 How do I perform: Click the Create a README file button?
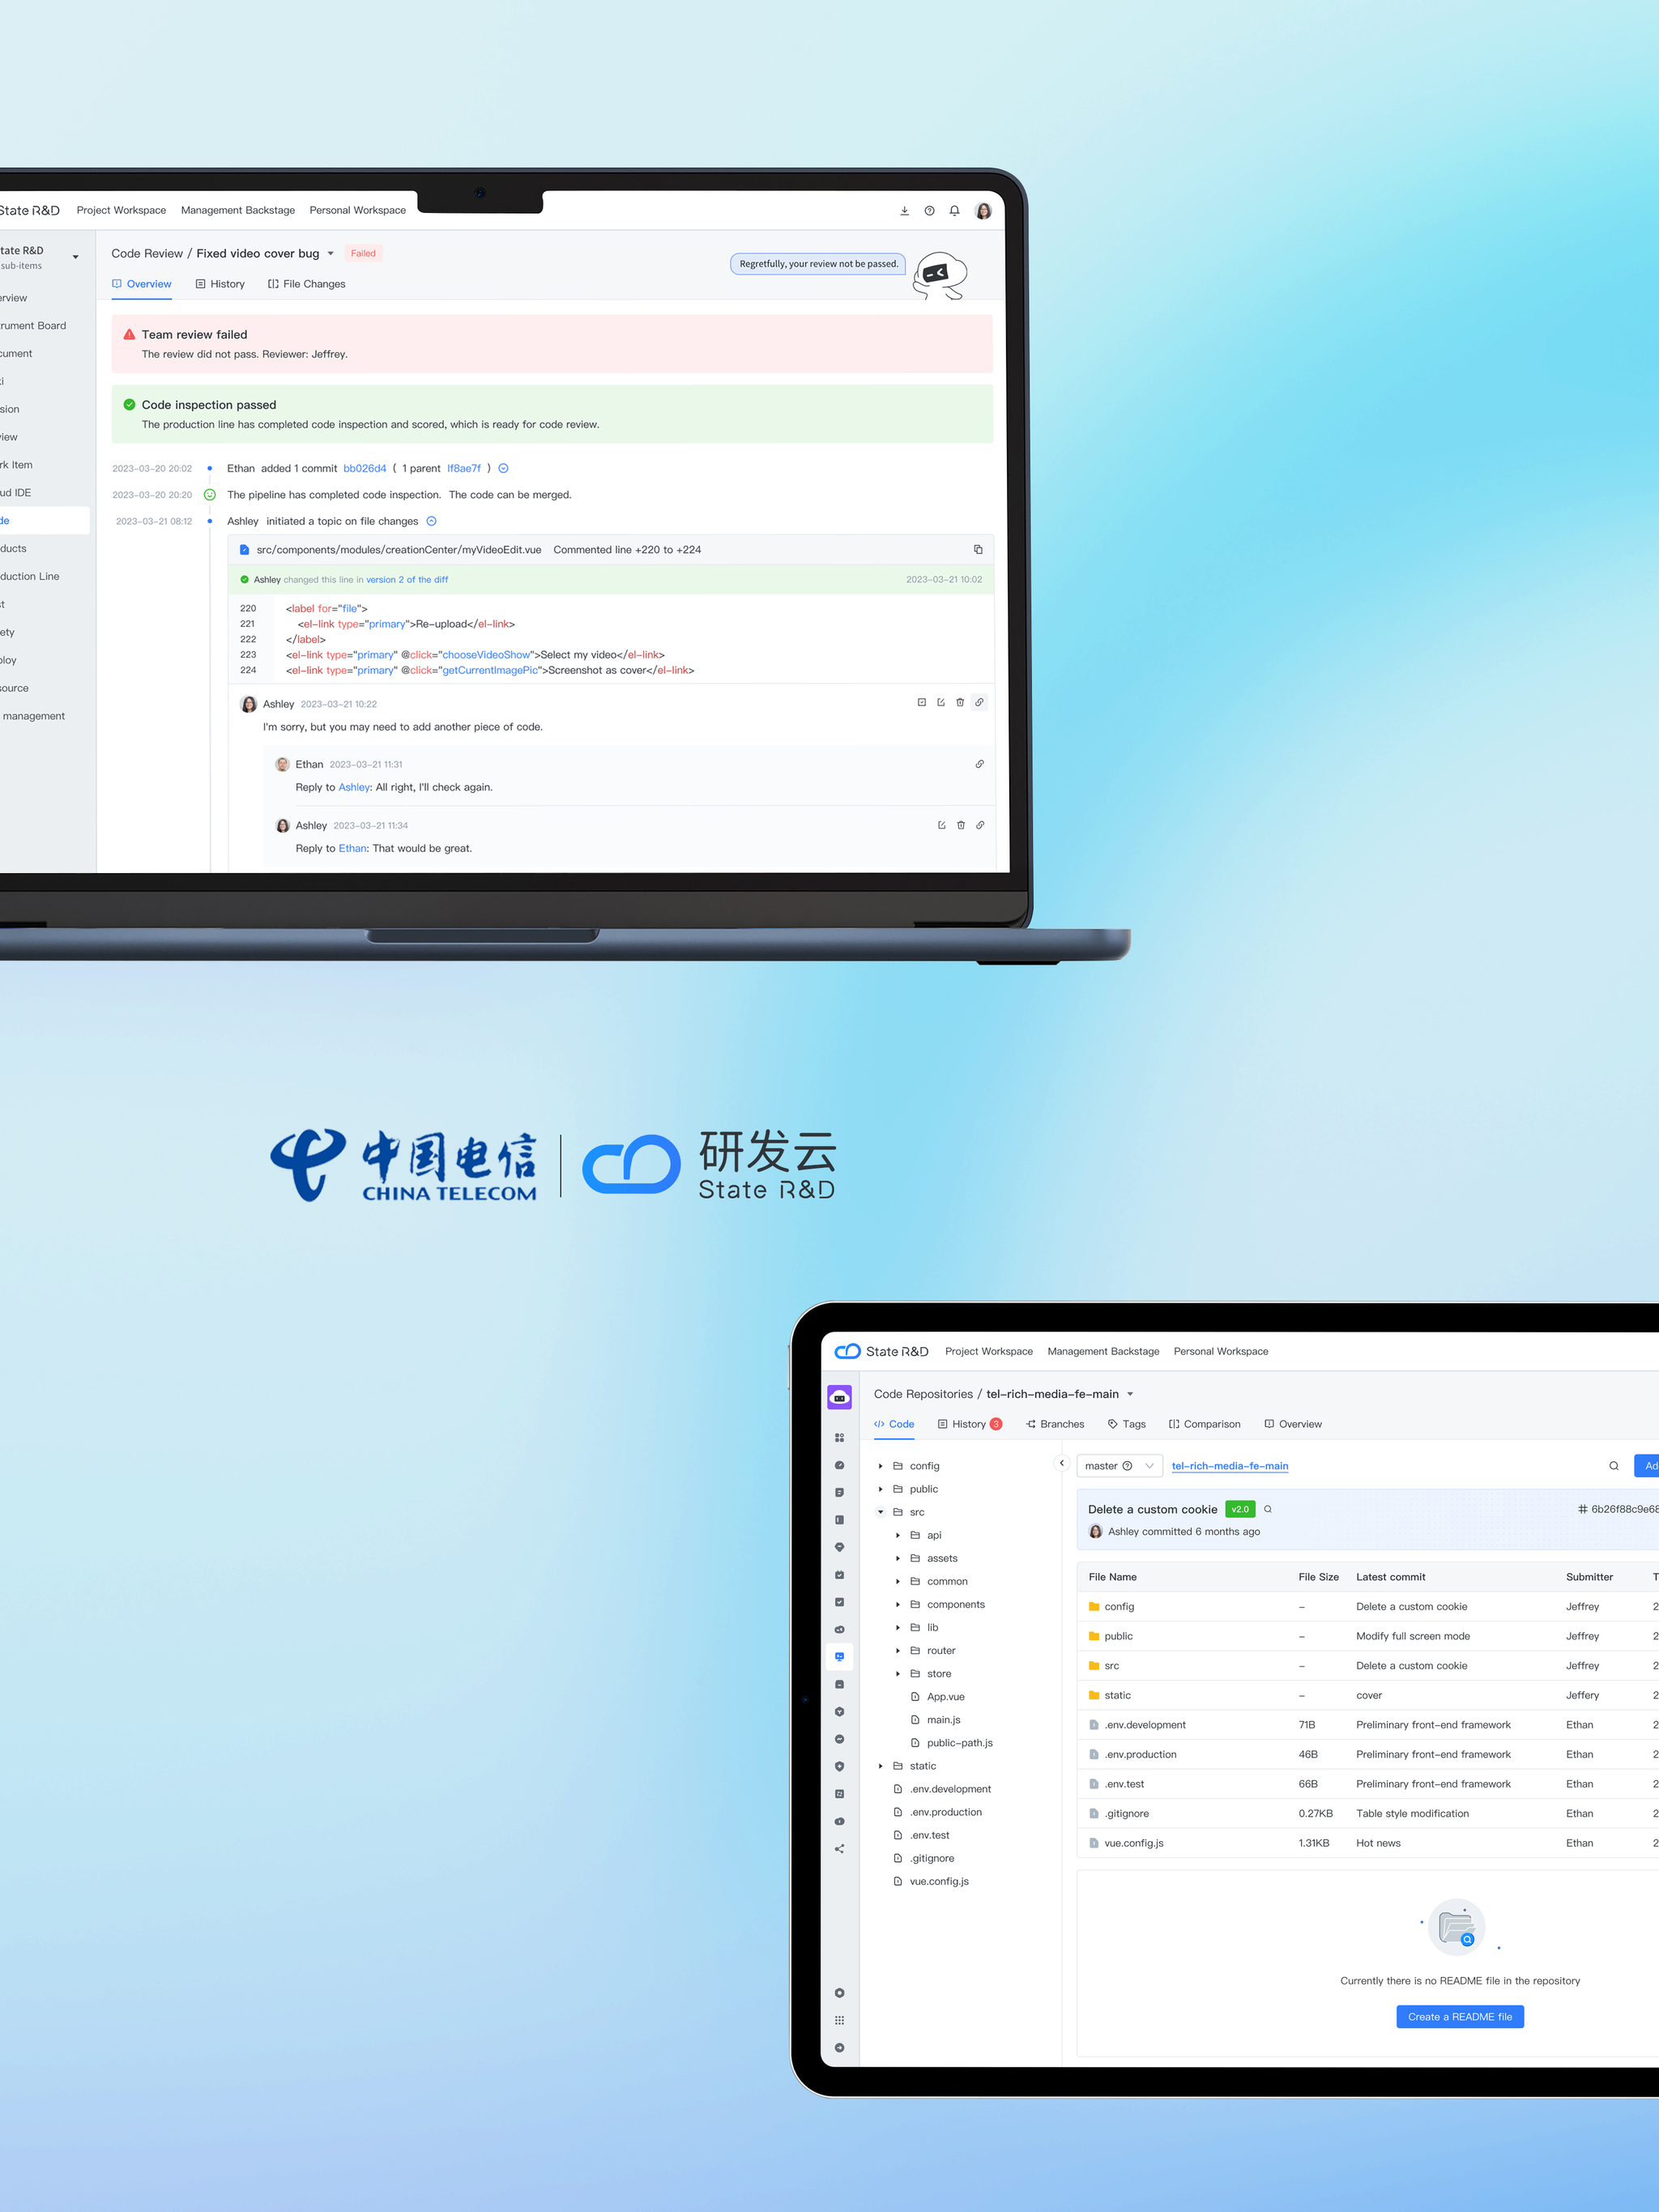(1460, 2016)
